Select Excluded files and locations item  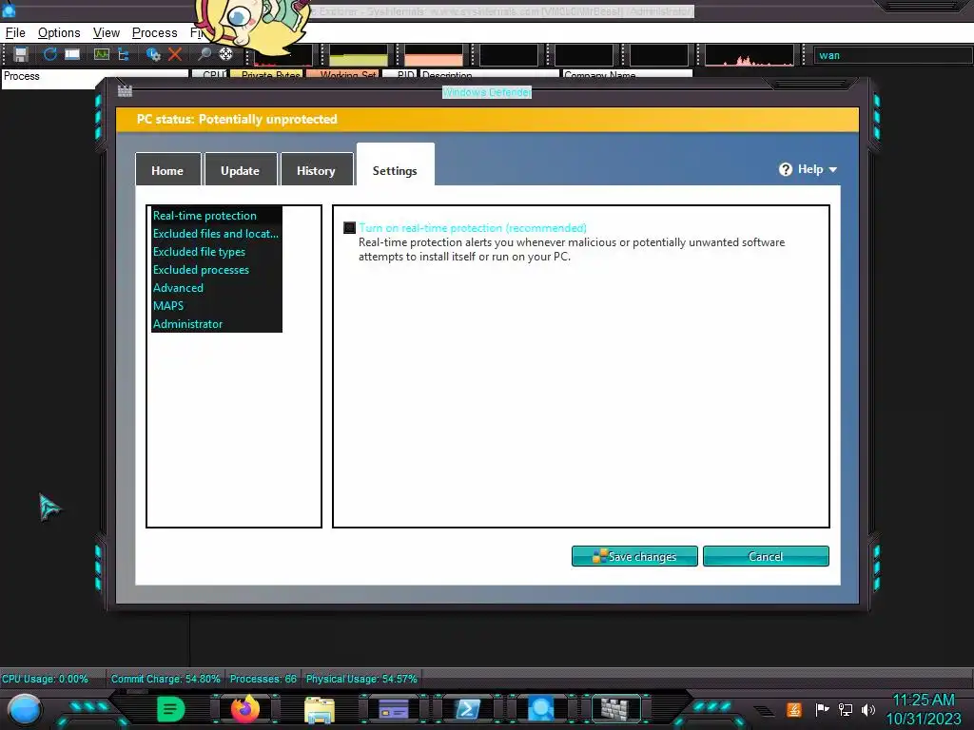(216, 234)
